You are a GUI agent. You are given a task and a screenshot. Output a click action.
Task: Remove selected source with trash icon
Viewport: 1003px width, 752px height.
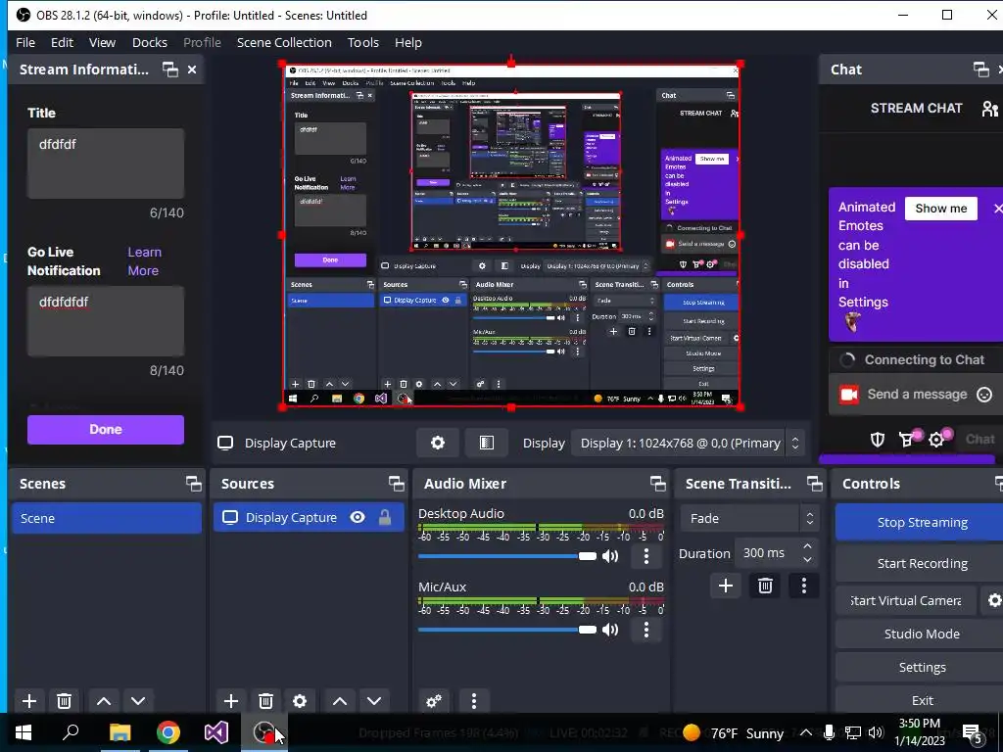pos(265,701)
